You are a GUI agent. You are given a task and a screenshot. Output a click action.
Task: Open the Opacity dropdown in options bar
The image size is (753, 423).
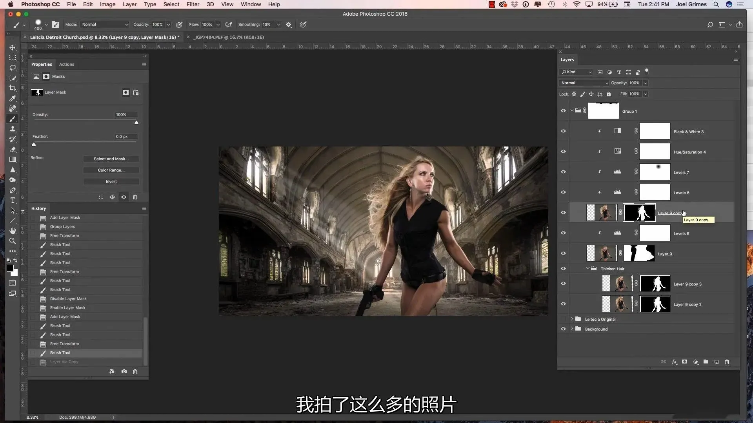tap(169, 25)
